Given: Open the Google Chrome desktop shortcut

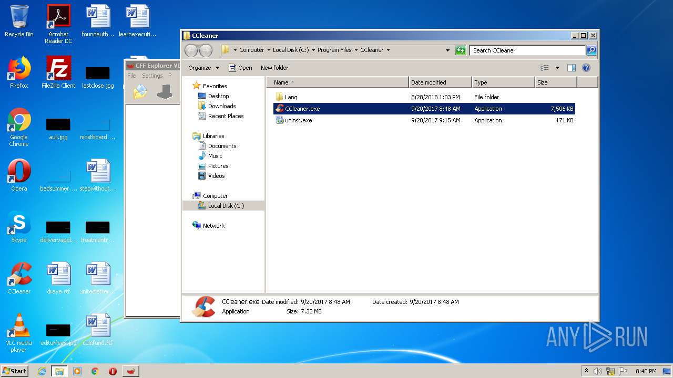Looking at the screenshot, I should pos(19,127).
